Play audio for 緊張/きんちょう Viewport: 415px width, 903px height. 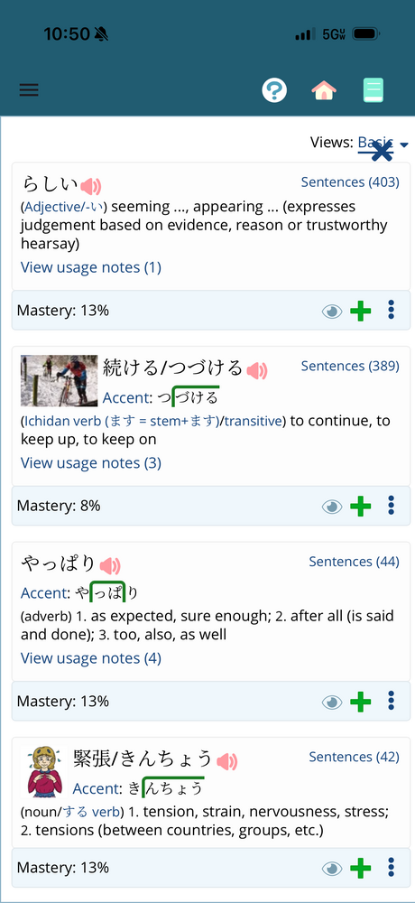coord(227,761)
